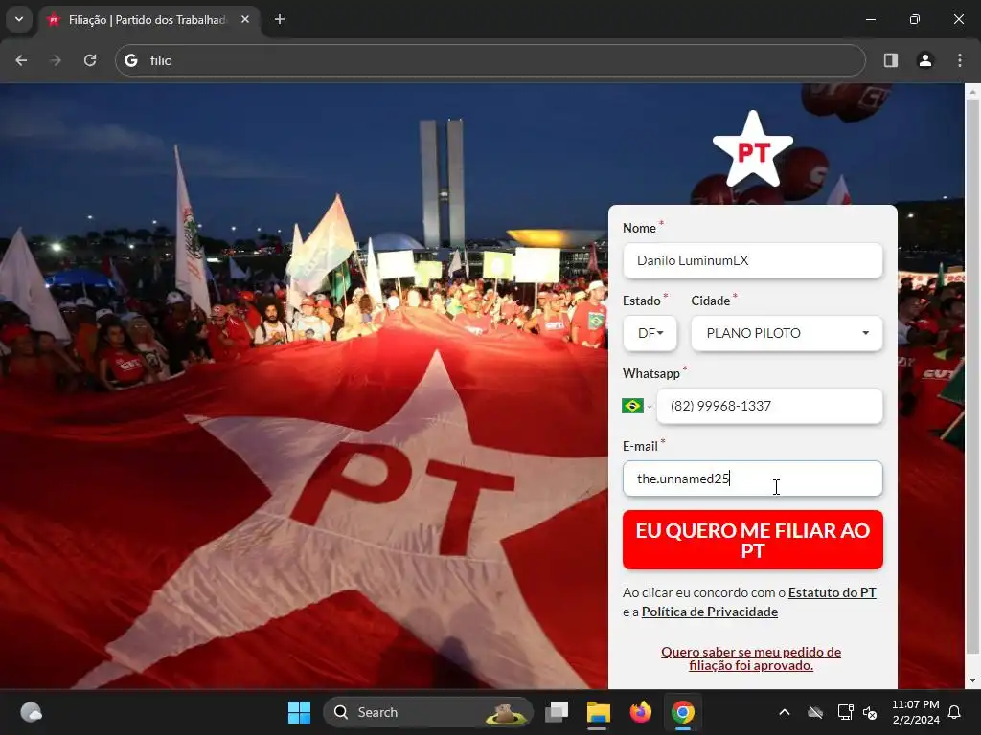
Task: Open Chrome three-dot menu
Action: click(960, 60)
